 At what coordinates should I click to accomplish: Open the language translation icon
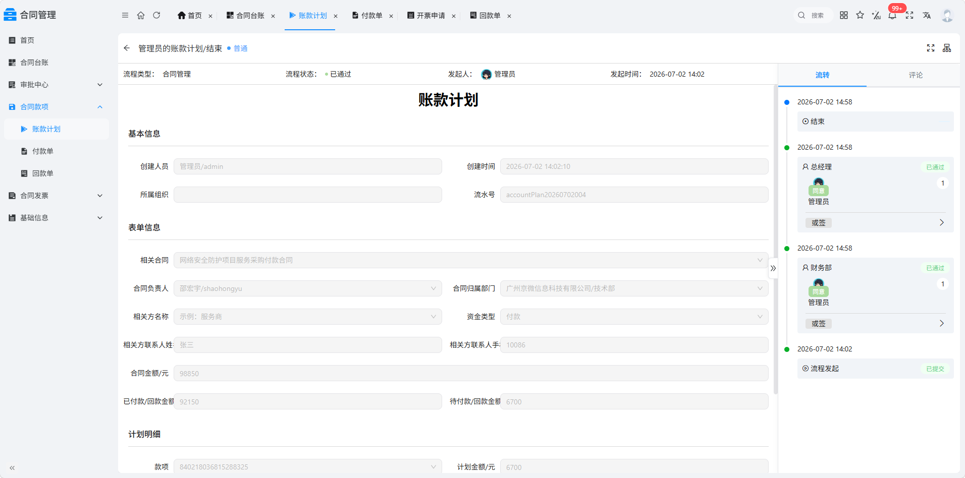pos(927,15)
